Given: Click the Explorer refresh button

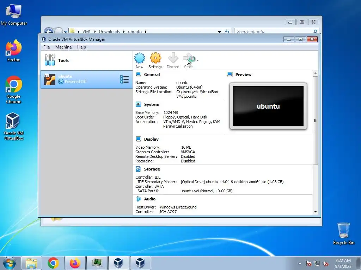Looking at the screenshot, I should [x=227, y=31].
